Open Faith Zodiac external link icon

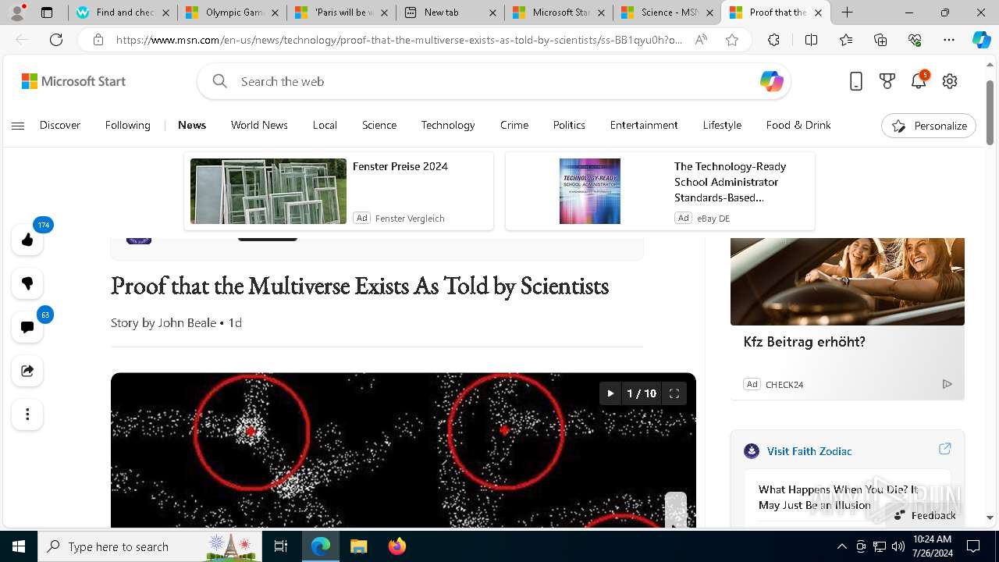tap(944, 449)
